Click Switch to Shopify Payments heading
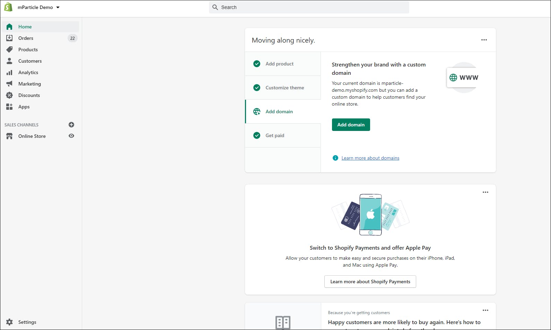The width and height of the screenshot is (551, 330). (370, 248)
